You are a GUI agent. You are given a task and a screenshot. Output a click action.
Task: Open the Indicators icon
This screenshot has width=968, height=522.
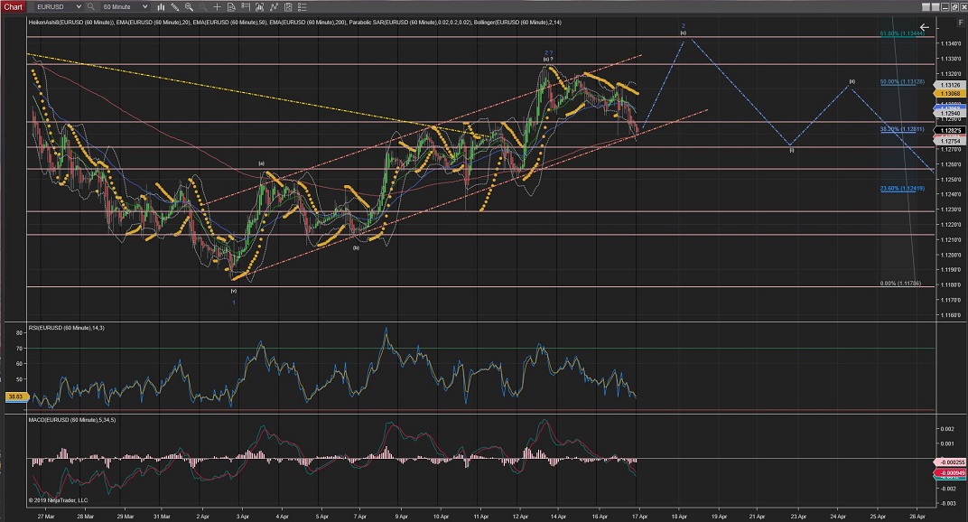[274, 6]
